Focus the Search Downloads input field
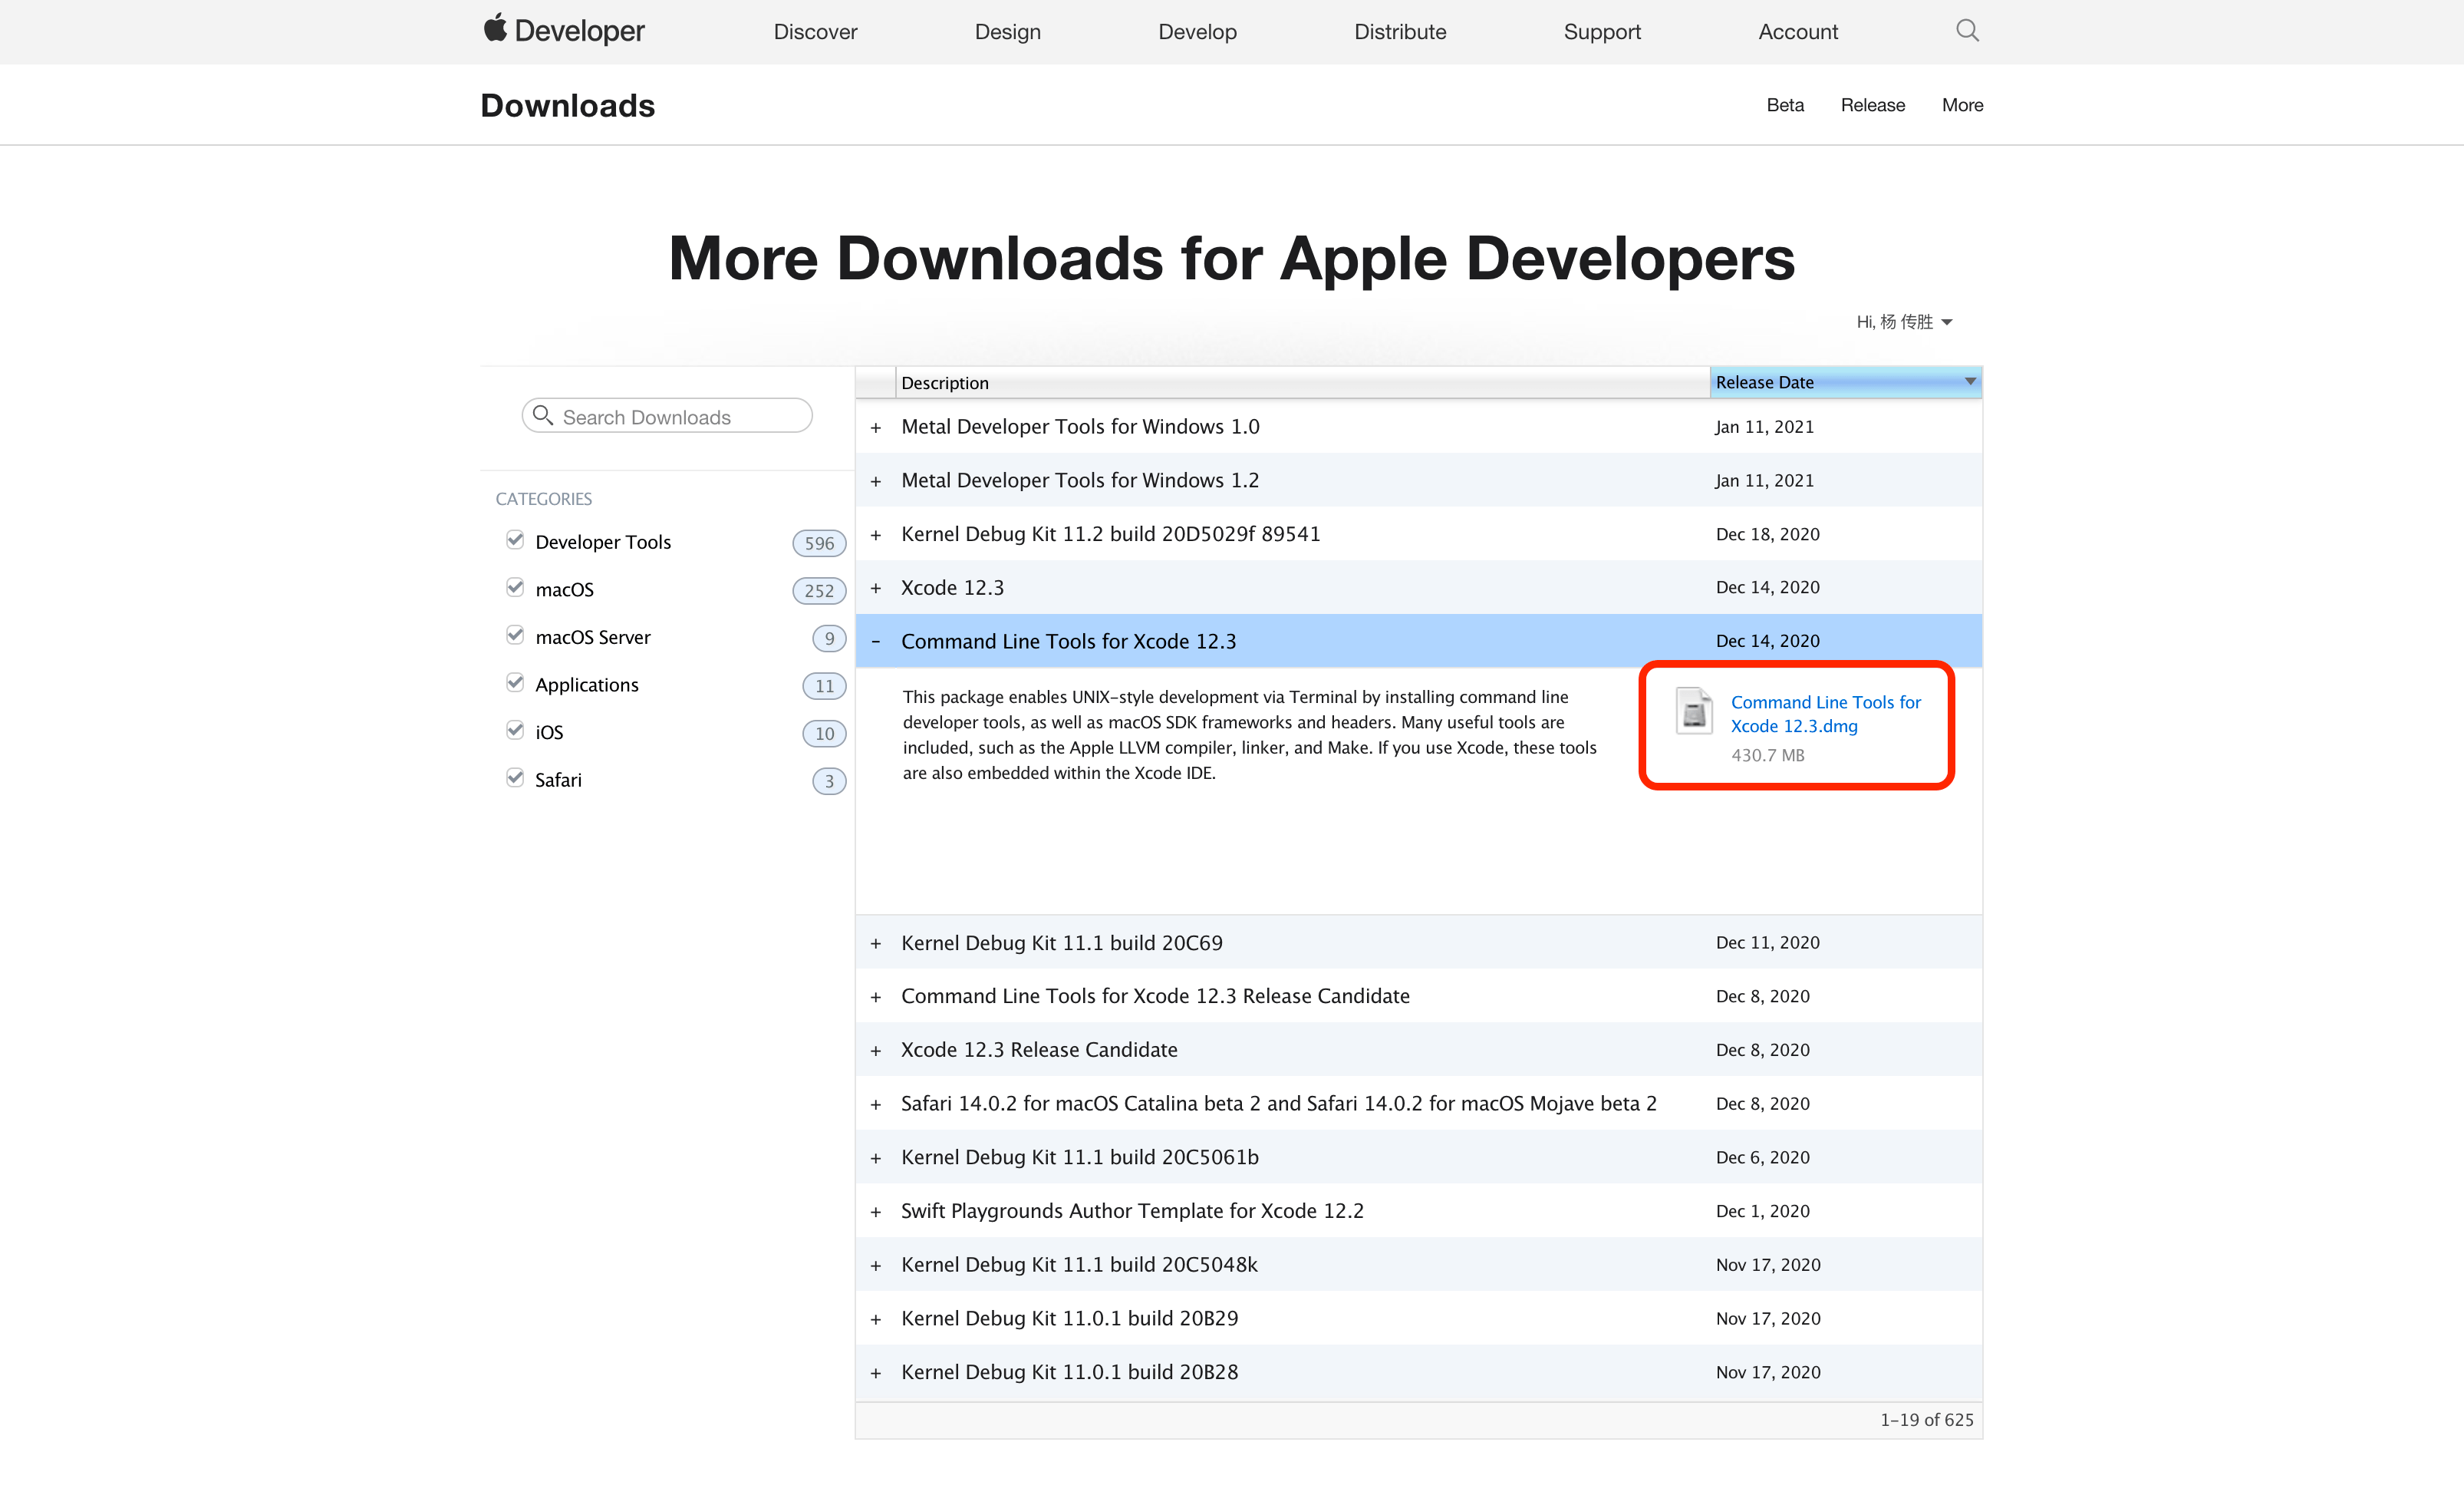The width and height of the screenshot is (2464, 1495). 667,416
